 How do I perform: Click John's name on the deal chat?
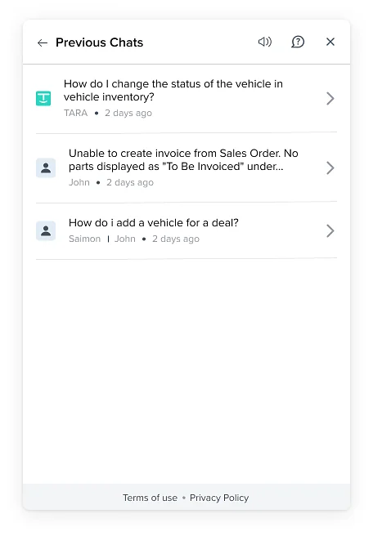[x=125, y=239]
